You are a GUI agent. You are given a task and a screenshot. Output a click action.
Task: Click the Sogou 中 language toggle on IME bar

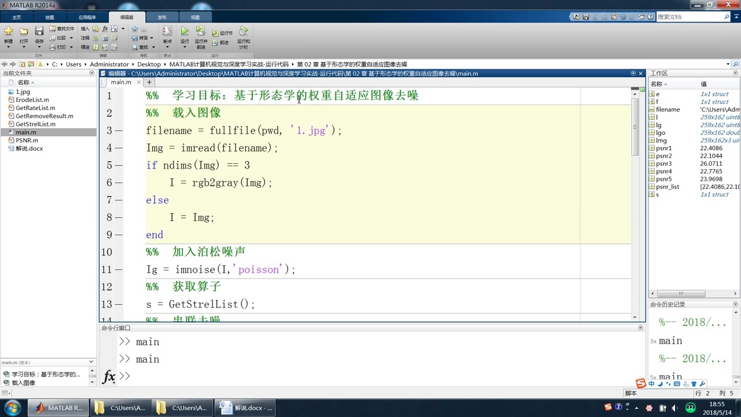(x=651, y=384)
